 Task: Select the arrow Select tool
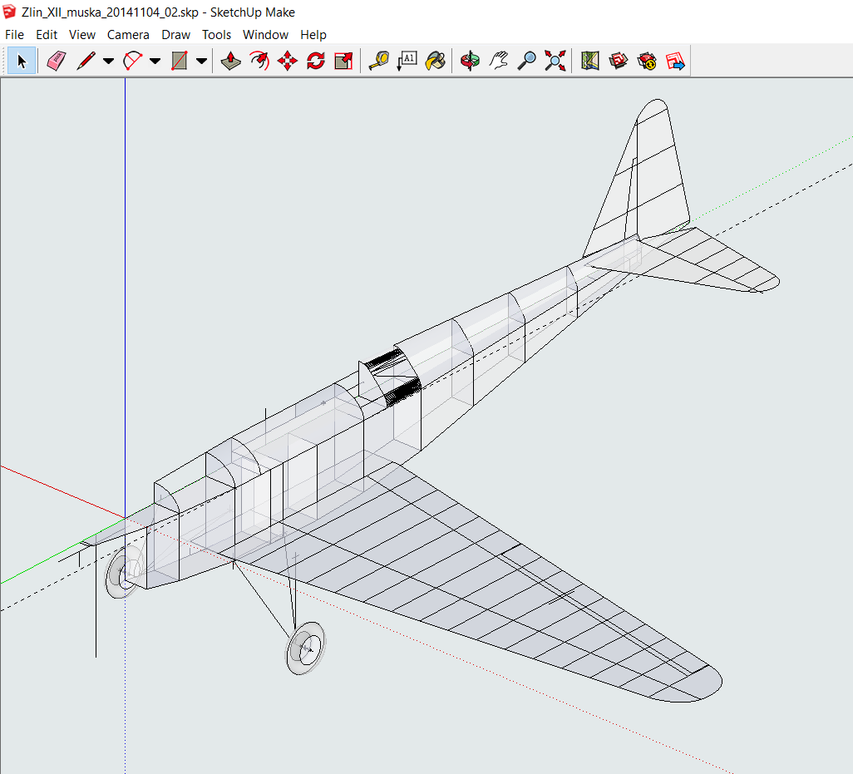click(x=22, y=61)
